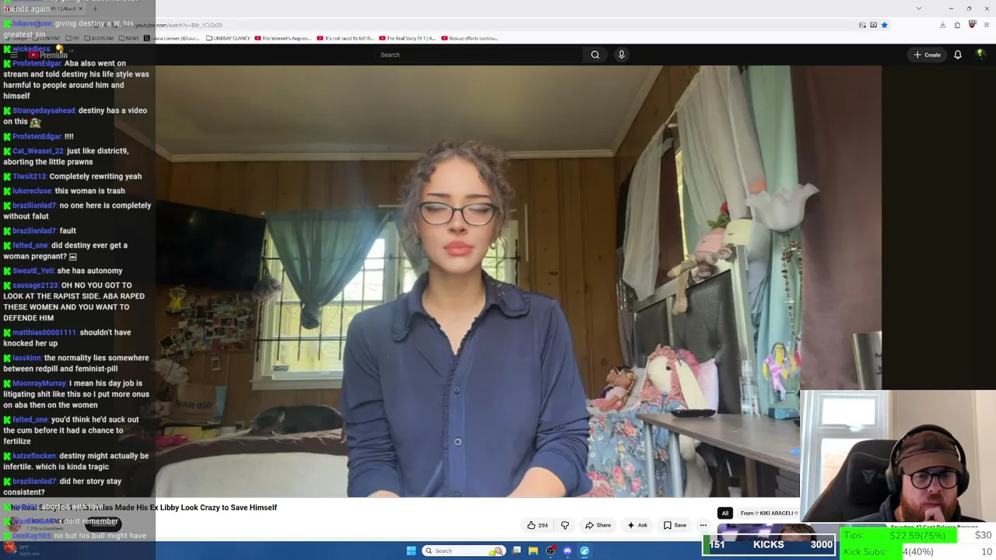Like the video with 294 likes
Screen dimensions: 996x560
tap(538, 525)
